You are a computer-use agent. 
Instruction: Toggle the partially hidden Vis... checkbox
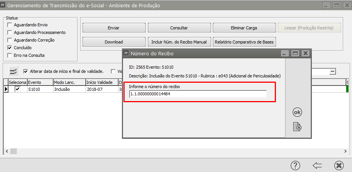tap(114, 71)
